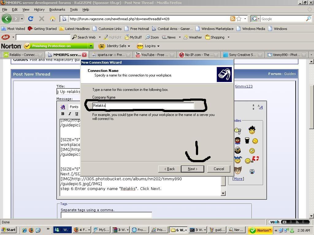Click the Bold formatting button in editor
This screenshot has height=235, width=314.
[x=63, y=114]
